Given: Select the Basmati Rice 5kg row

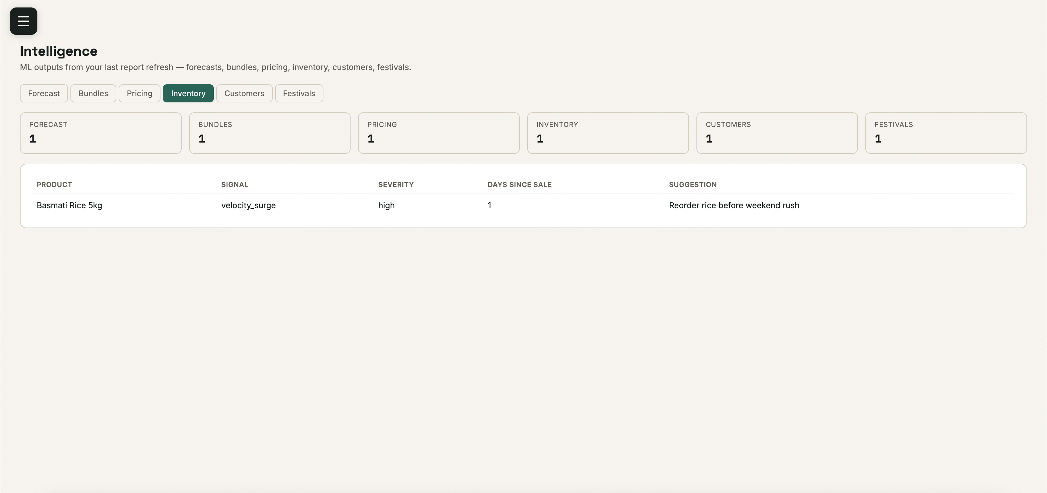Looking at the screenshot, I should click(x=523, y=205).
